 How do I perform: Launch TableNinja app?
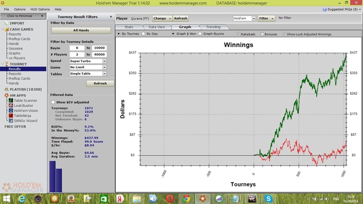click(22, 116)
